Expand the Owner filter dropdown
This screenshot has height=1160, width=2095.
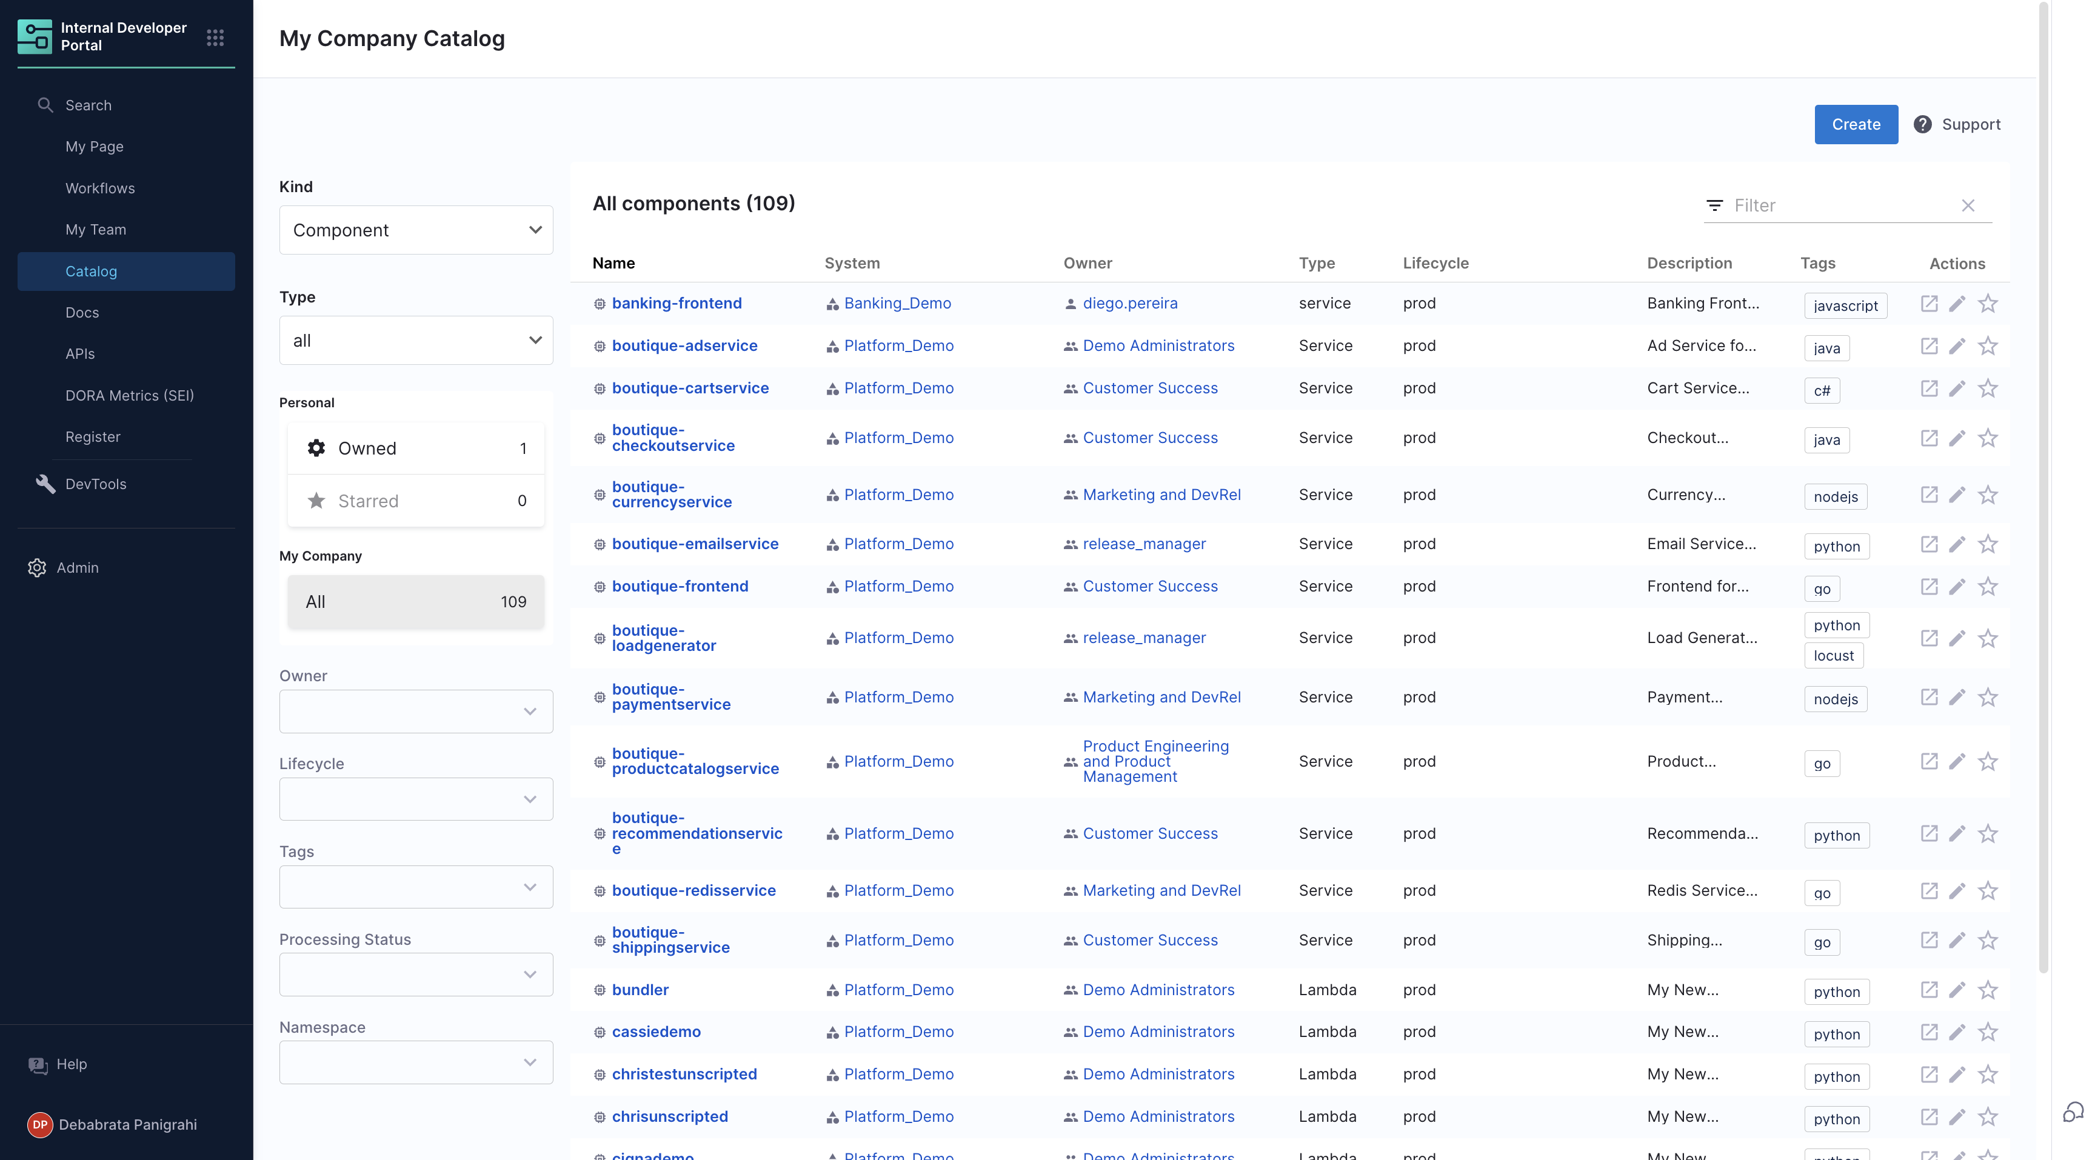point(416,712)
